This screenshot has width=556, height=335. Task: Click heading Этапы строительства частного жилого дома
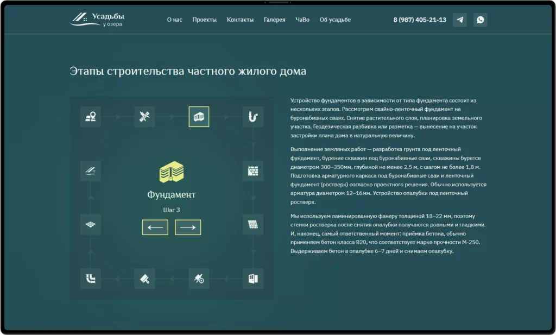pos(188,71)
